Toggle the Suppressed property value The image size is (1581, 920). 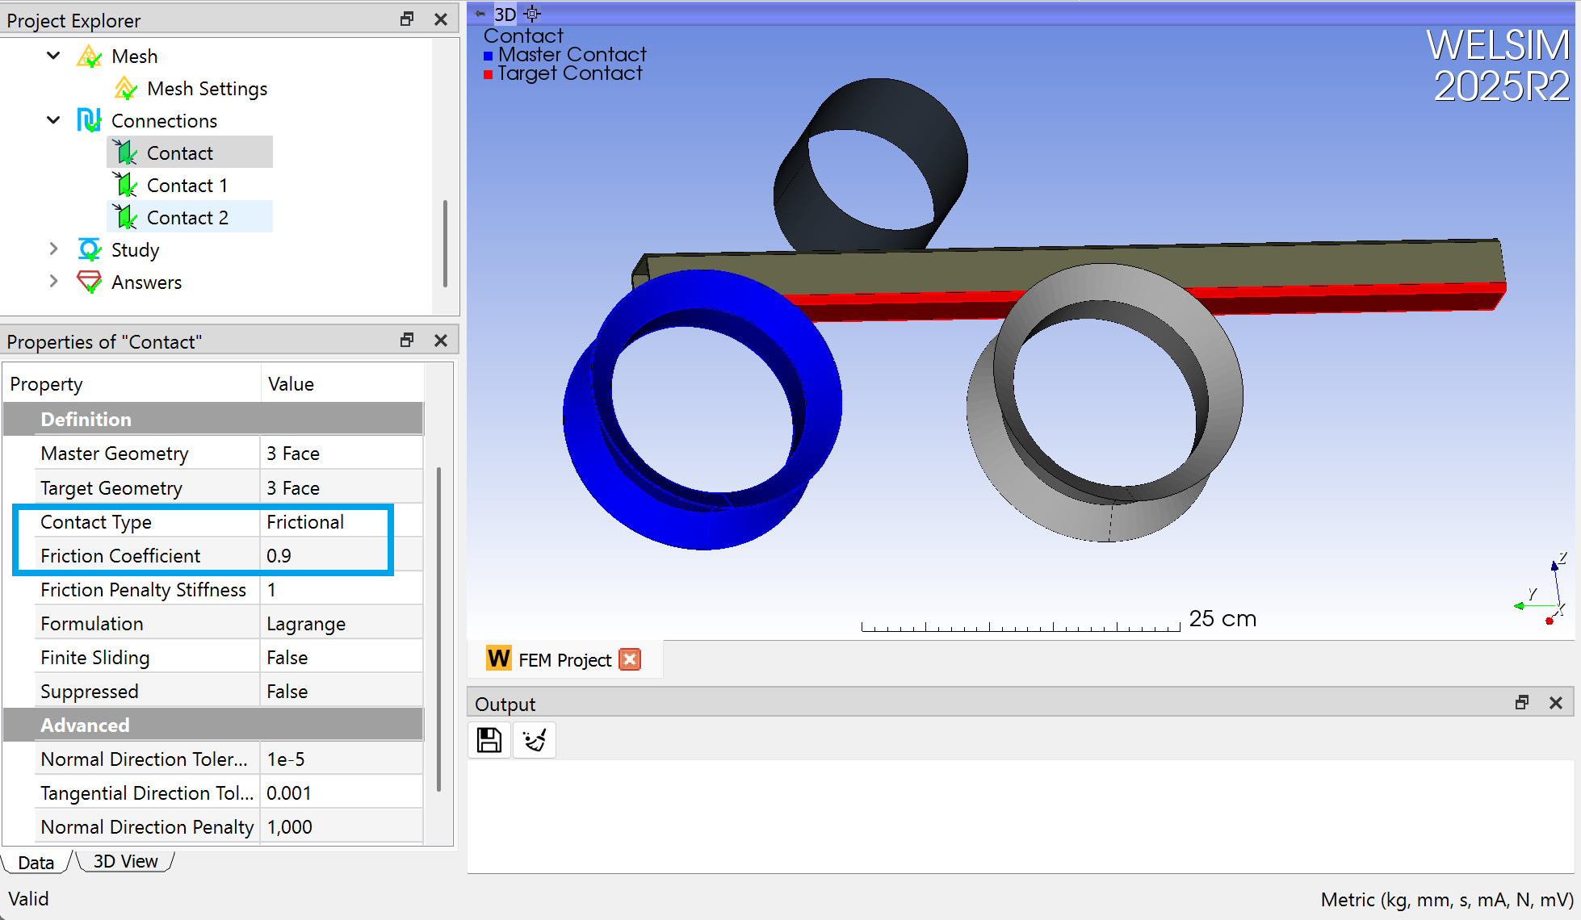[x=287, y=691]
